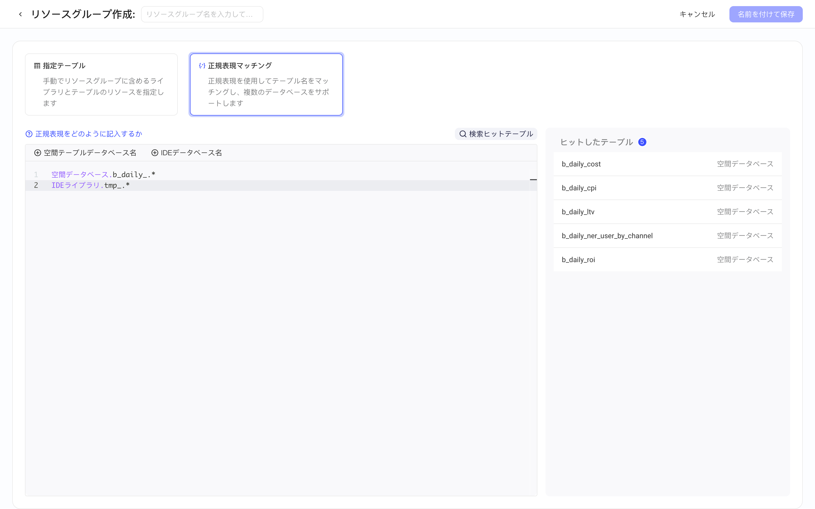Click line number 2 in the editor gutter

tap(36, 186)
